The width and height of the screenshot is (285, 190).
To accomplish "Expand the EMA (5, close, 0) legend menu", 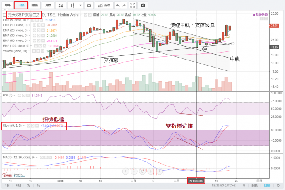I will click(x=28, y=20).
